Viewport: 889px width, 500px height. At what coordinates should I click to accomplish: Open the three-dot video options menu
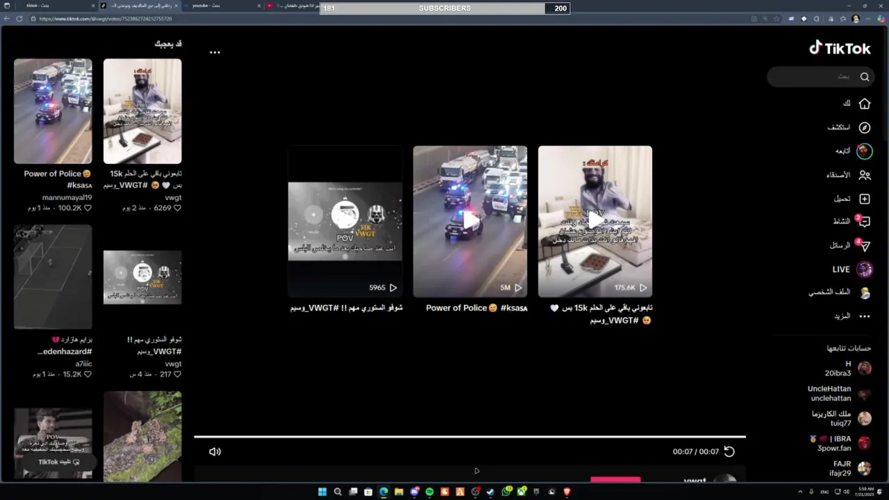pos(215,52)
